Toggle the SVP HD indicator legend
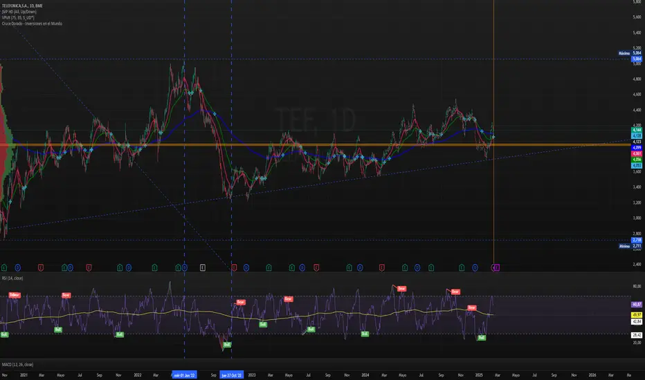 (x=21, y=10)
